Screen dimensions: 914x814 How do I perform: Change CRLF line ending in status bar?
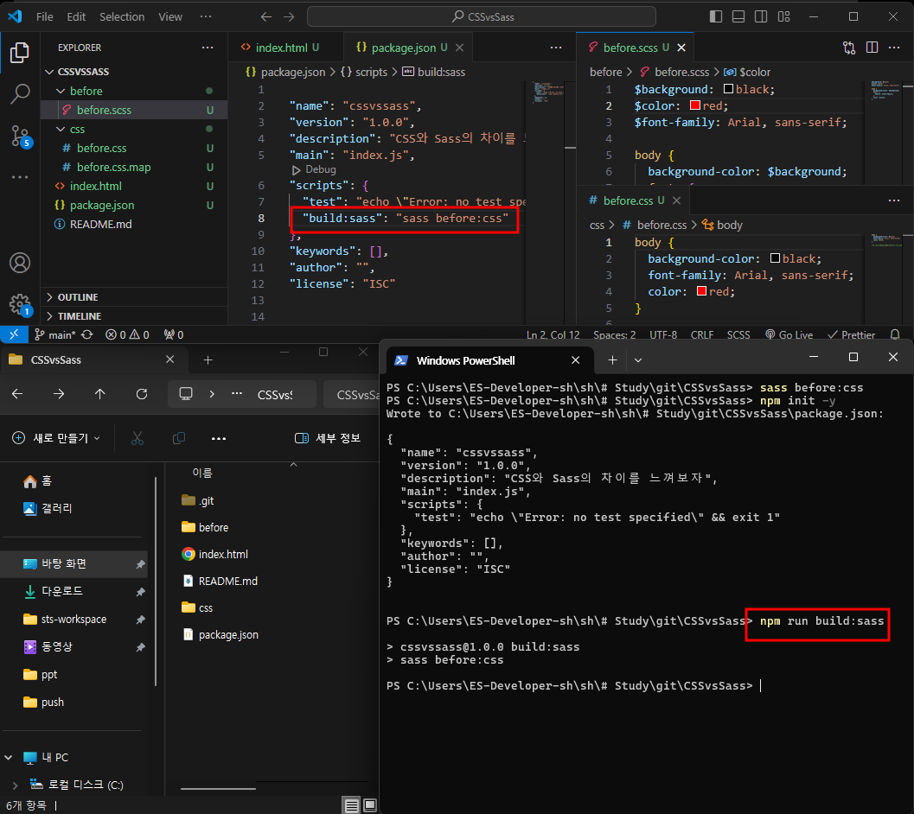click(702, 334)
